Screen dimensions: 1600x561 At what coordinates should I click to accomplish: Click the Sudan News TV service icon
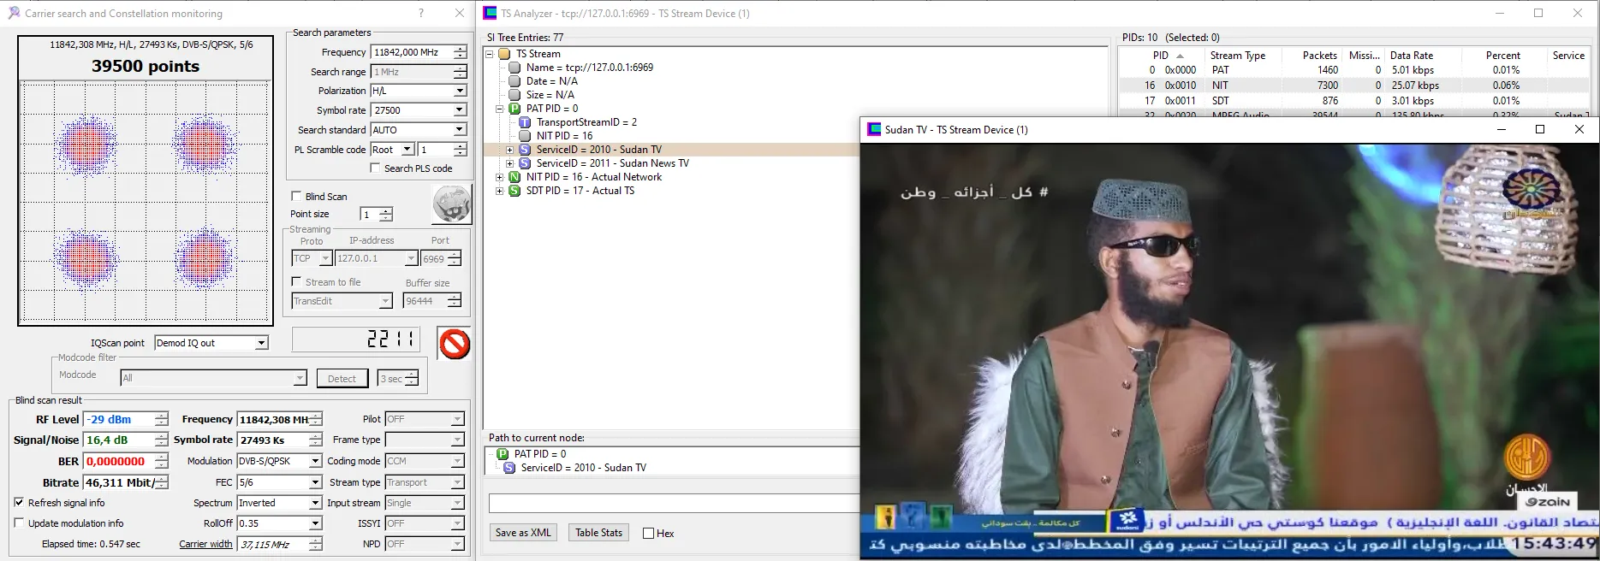point(525,163)
